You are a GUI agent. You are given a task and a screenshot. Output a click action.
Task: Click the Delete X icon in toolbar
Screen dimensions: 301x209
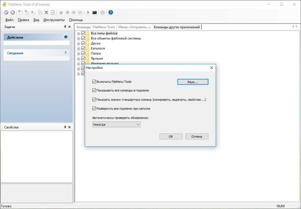click(x=46, y=12)
